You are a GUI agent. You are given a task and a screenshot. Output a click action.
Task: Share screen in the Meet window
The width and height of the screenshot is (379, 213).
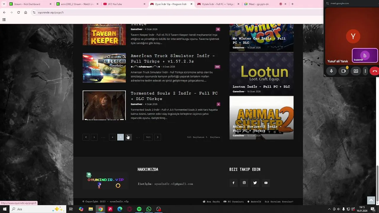(356, 71)
